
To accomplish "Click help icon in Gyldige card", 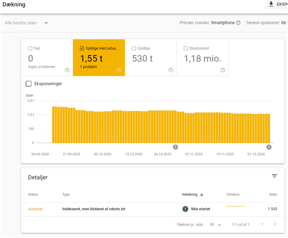I will [x=171, y=70].
